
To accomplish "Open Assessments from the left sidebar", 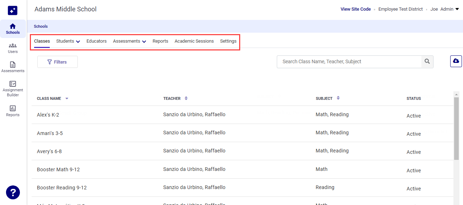I will pyautogui.click(x=13, y=67).
